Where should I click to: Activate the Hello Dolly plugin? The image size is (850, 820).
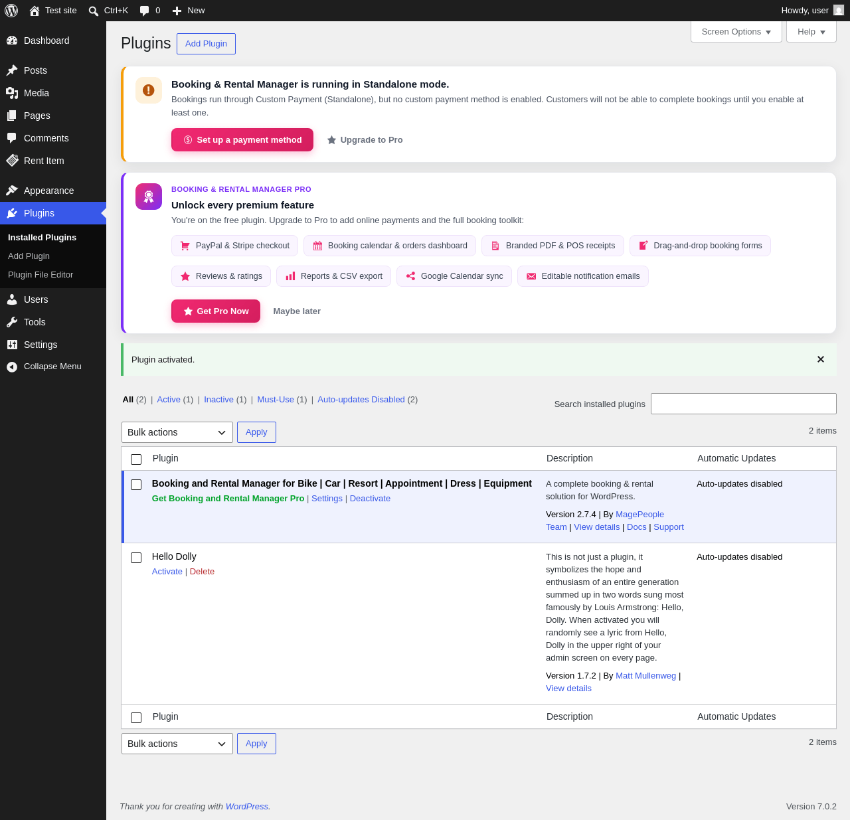[167, 572]
